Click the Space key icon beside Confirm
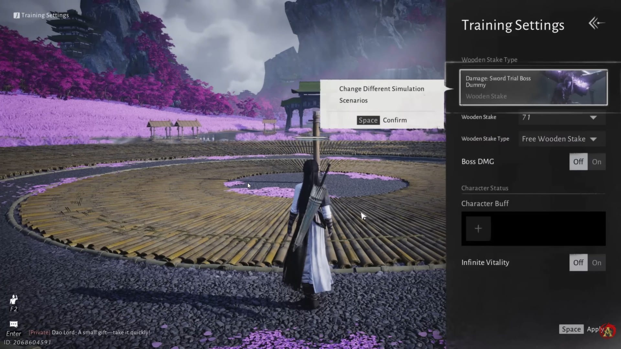The height and width of the screenshot is (349, 621). (368, 120)
